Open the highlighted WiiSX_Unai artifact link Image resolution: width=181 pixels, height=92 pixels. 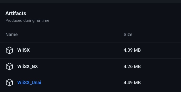tap(29, 83)
